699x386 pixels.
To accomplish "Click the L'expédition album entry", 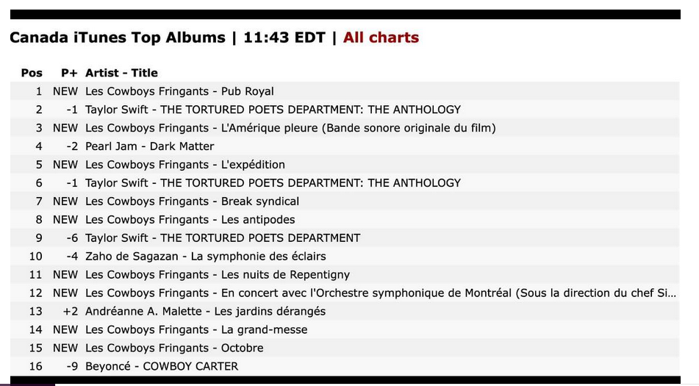I will pyautogui.click(x=185, y=165).
